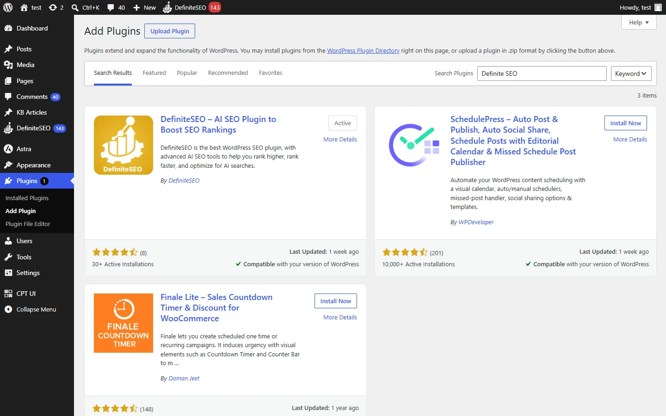
Task: Open DefiniteSEO author link
Action: (x=184, y=181)
